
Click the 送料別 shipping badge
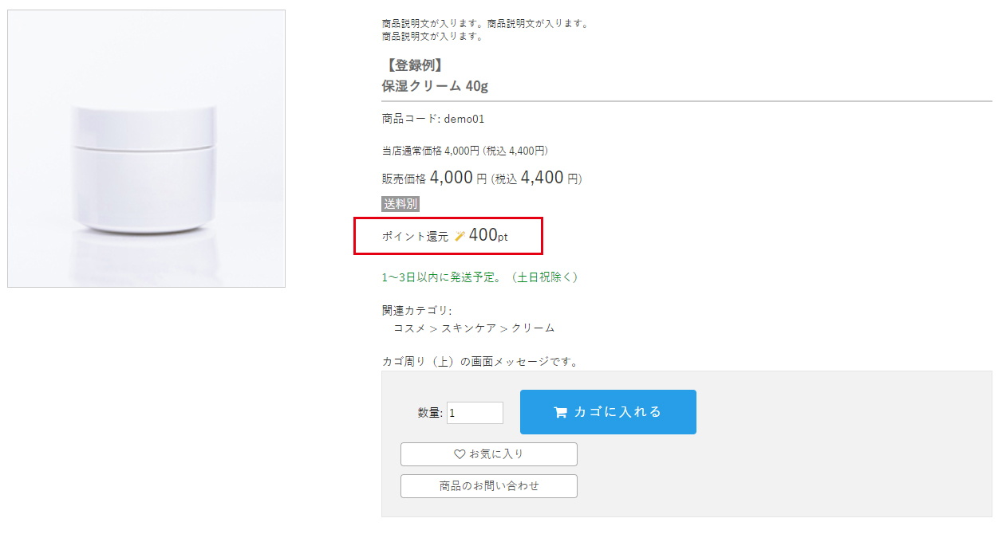click(x=400, y=204)
